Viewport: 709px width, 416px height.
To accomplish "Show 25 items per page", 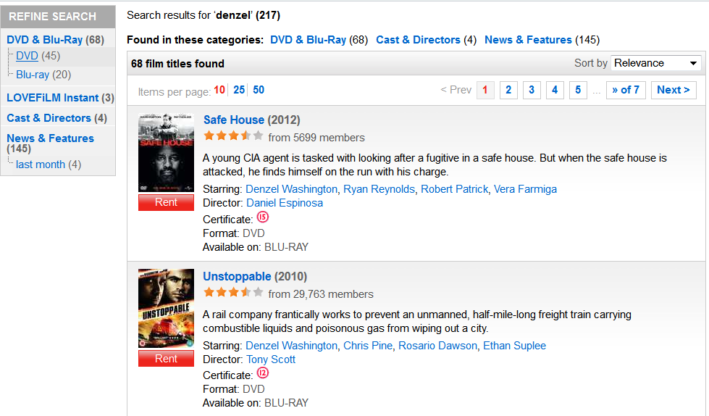I will tap(239, 91).
